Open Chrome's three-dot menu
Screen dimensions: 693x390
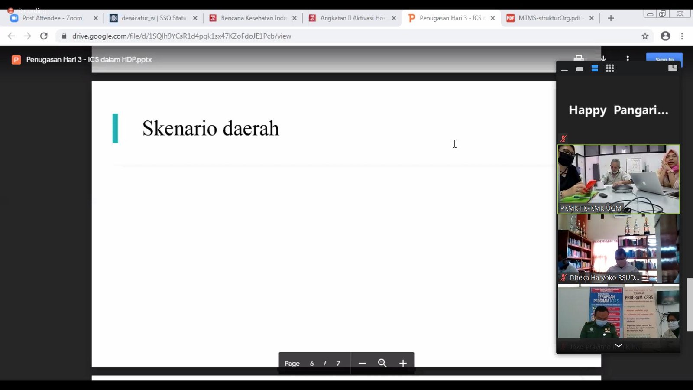(682, 36)
